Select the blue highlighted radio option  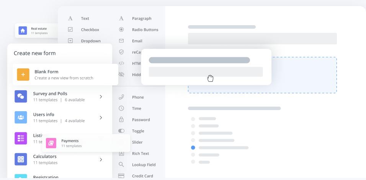click(193, 148)
